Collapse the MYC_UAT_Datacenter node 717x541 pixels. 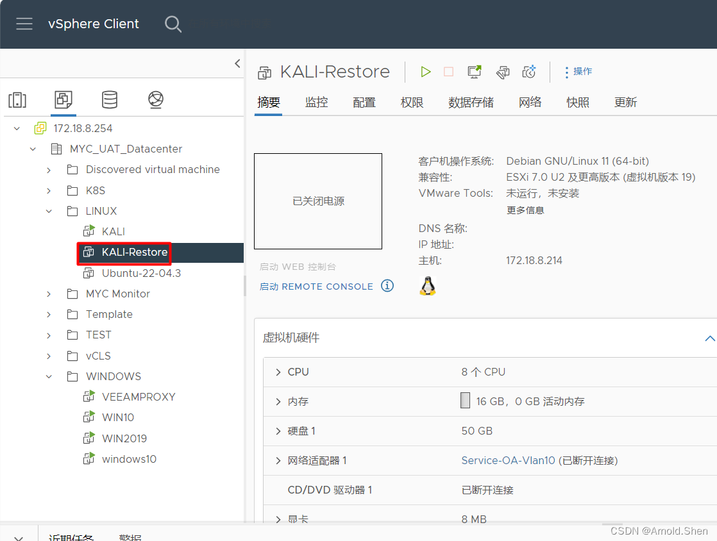(33, 149)
